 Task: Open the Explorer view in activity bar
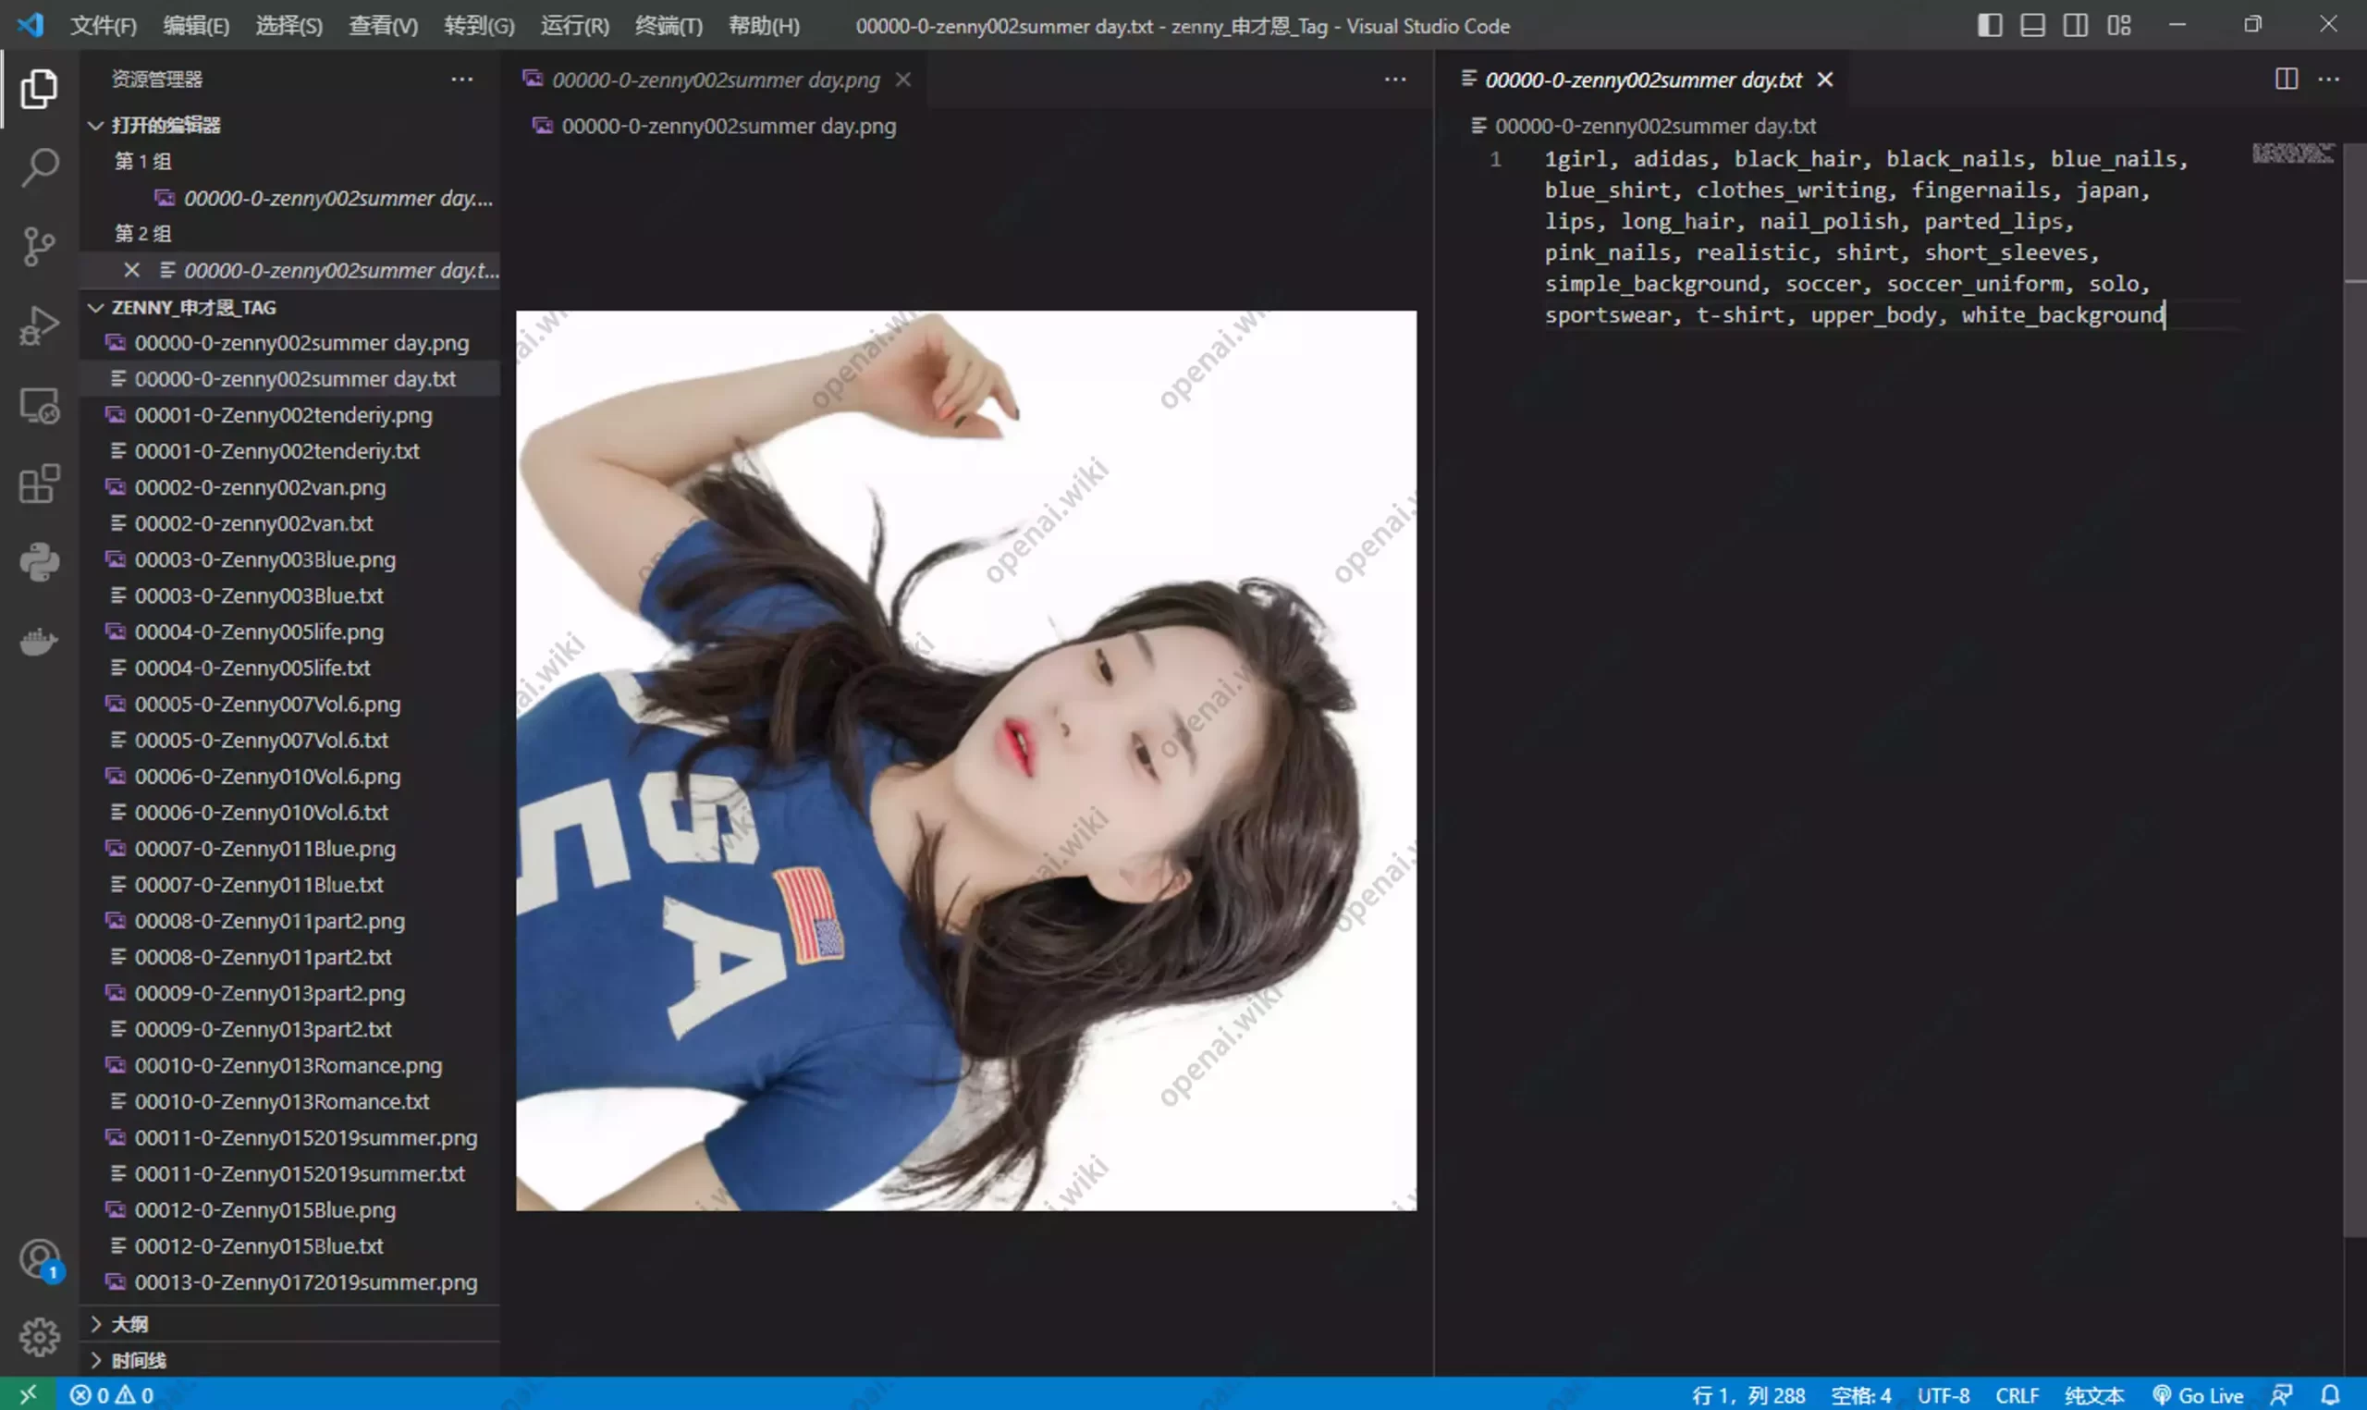coord(39,89)
